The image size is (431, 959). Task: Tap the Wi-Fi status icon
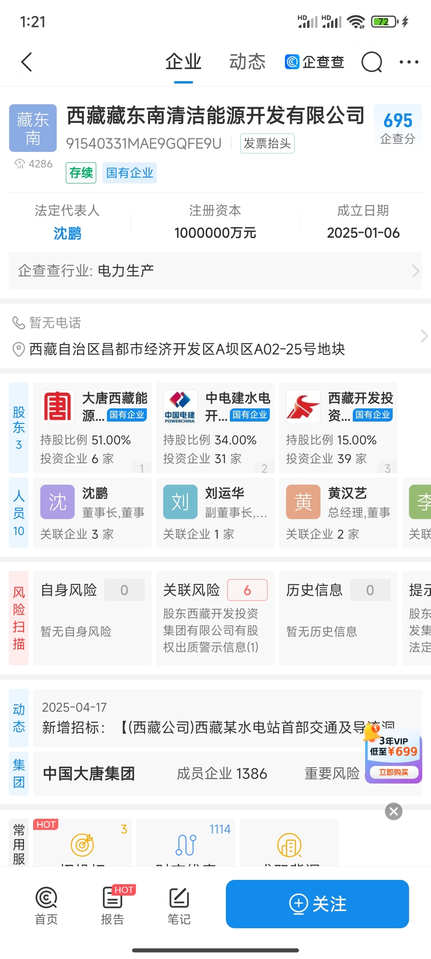(x=356, y=22)
